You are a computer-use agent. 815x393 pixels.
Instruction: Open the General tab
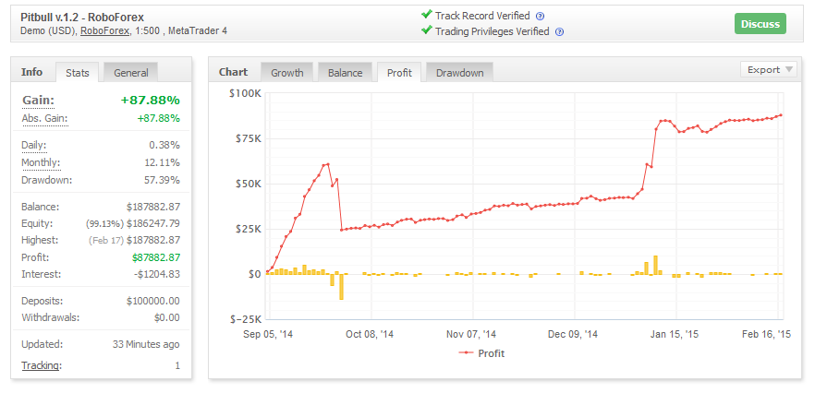(x=129, y=72)
